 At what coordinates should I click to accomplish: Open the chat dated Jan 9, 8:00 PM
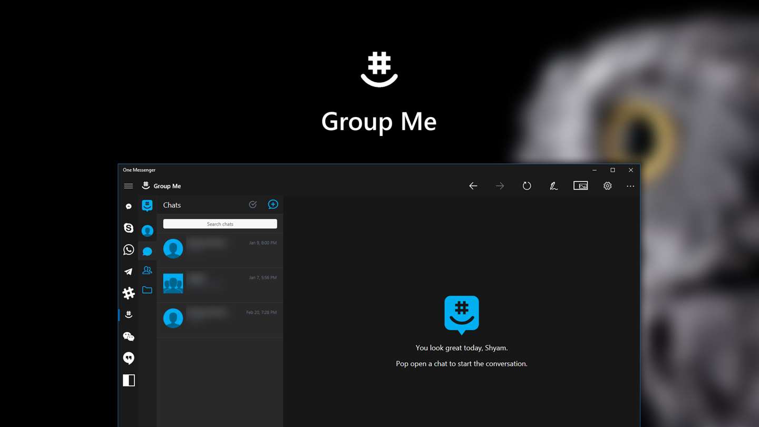(x=220, y=250)
